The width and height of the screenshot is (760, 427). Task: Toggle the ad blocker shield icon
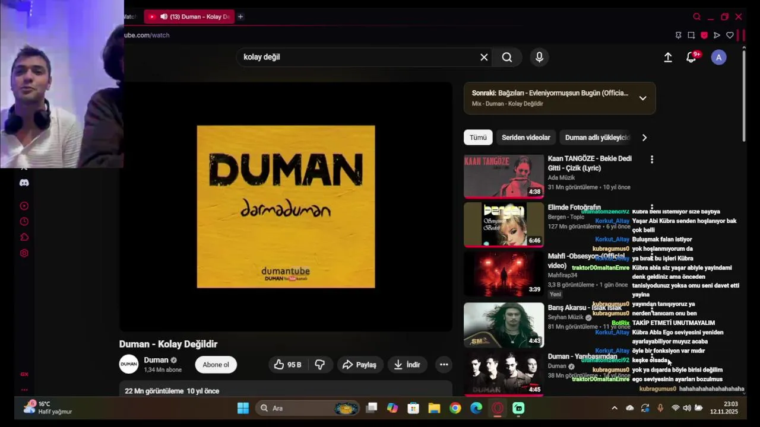pyautogui.click(x=704, y=35)
